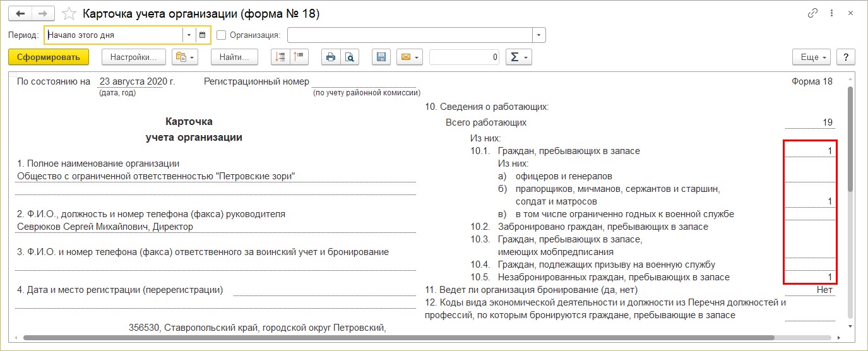Select "3. Ф.И.О. и номер телефона" ответственного label
This screenshot has width=868, height=351.
pyautogui.click(x=203, y=252)
